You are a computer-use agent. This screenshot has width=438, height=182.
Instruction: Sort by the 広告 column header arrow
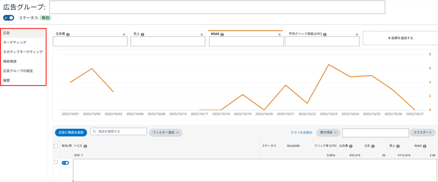click(74, 146)
